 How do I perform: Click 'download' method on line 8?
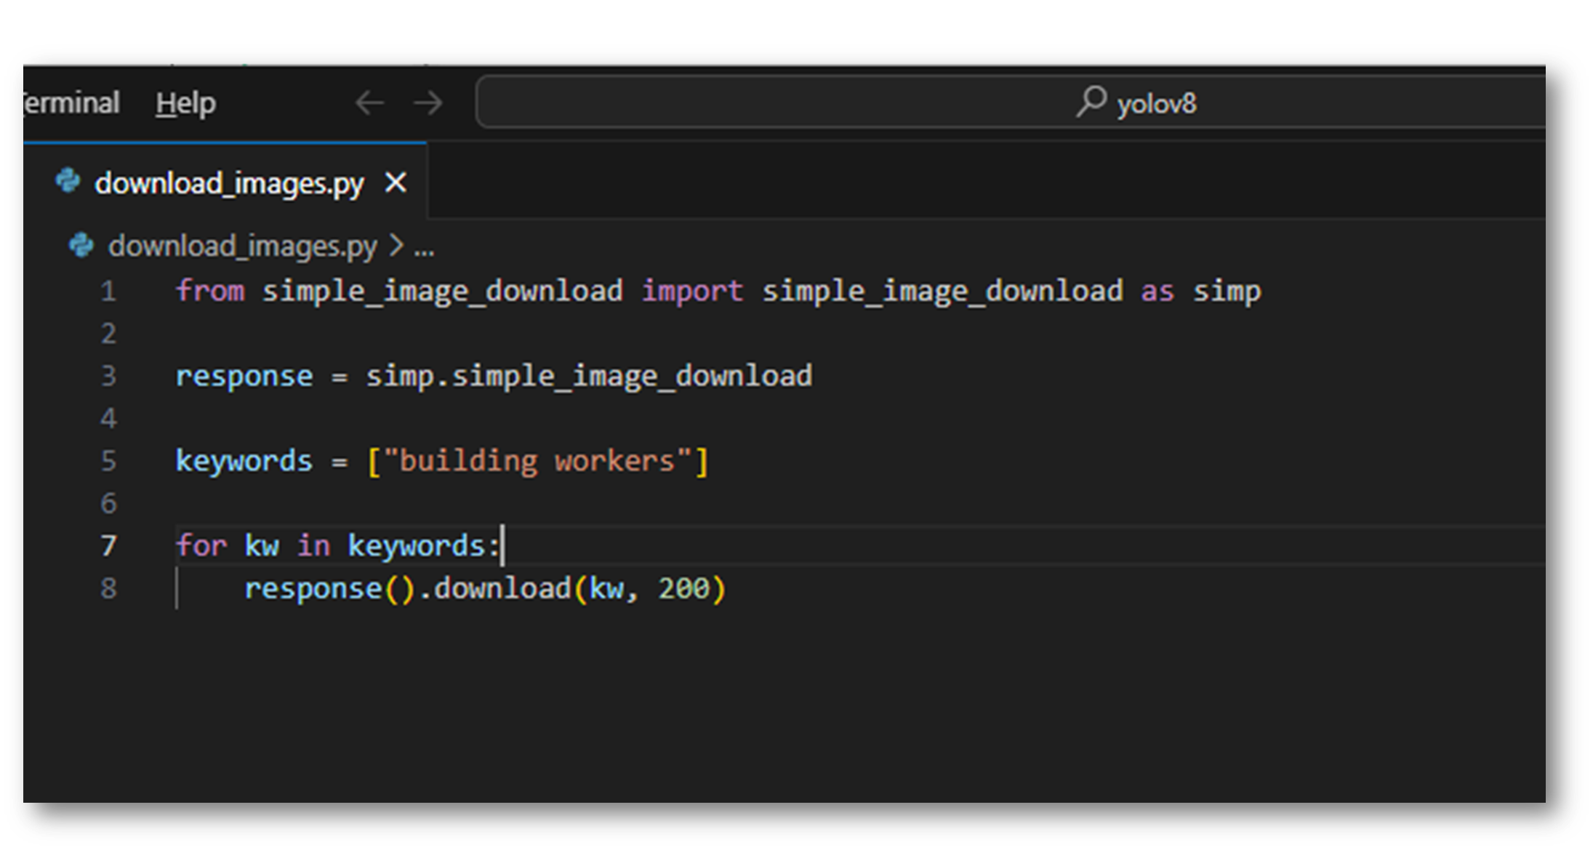502,588
